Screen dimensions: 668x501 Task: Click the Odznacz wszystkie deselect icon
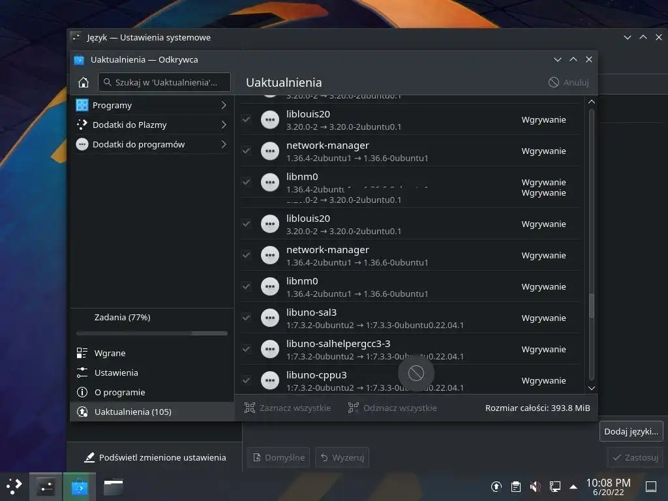[353, 408]
